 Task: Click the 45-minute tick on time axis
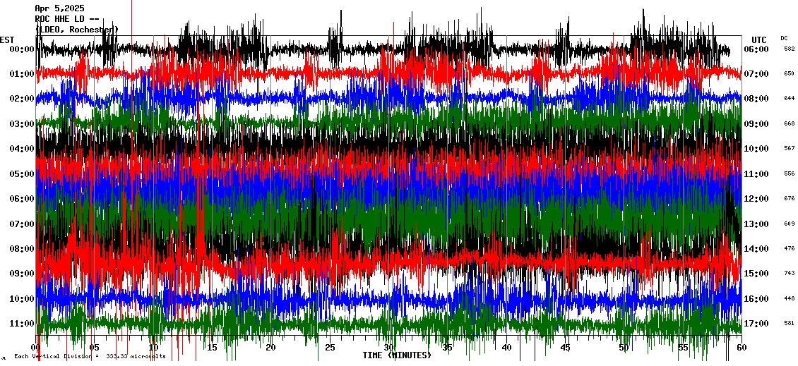click(x=565, y=348)
